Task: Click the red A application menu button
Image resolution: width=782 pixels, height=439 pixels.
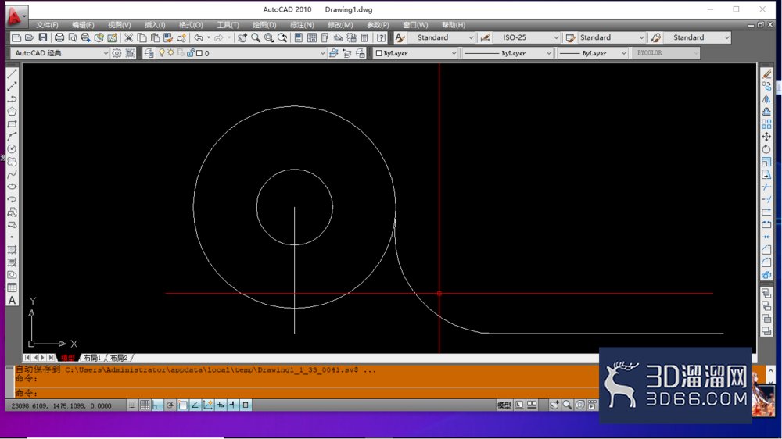Action: [x=16, y=16]
